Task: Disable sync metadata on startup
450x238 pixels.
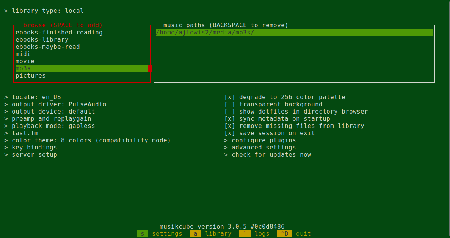Action: click(x=277, y=118)
